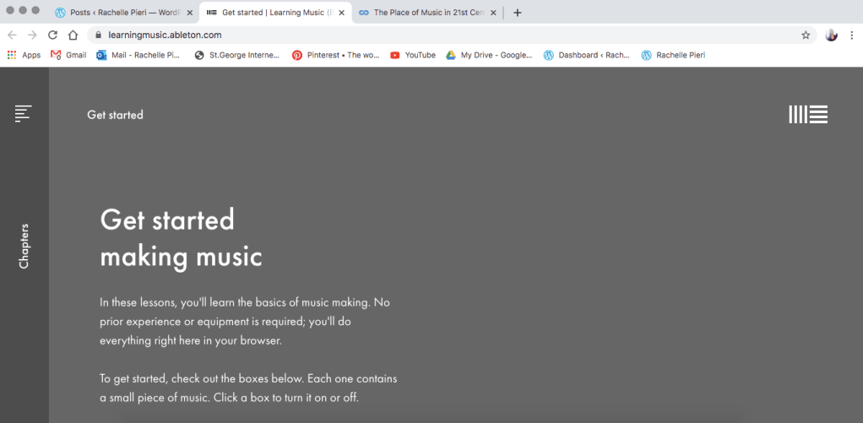
Task: Open a new browser tab
Action: tap(518, 13)
